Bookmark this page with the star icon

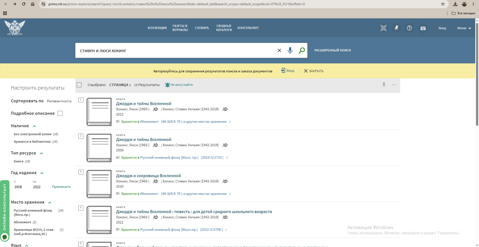(443, 4)
